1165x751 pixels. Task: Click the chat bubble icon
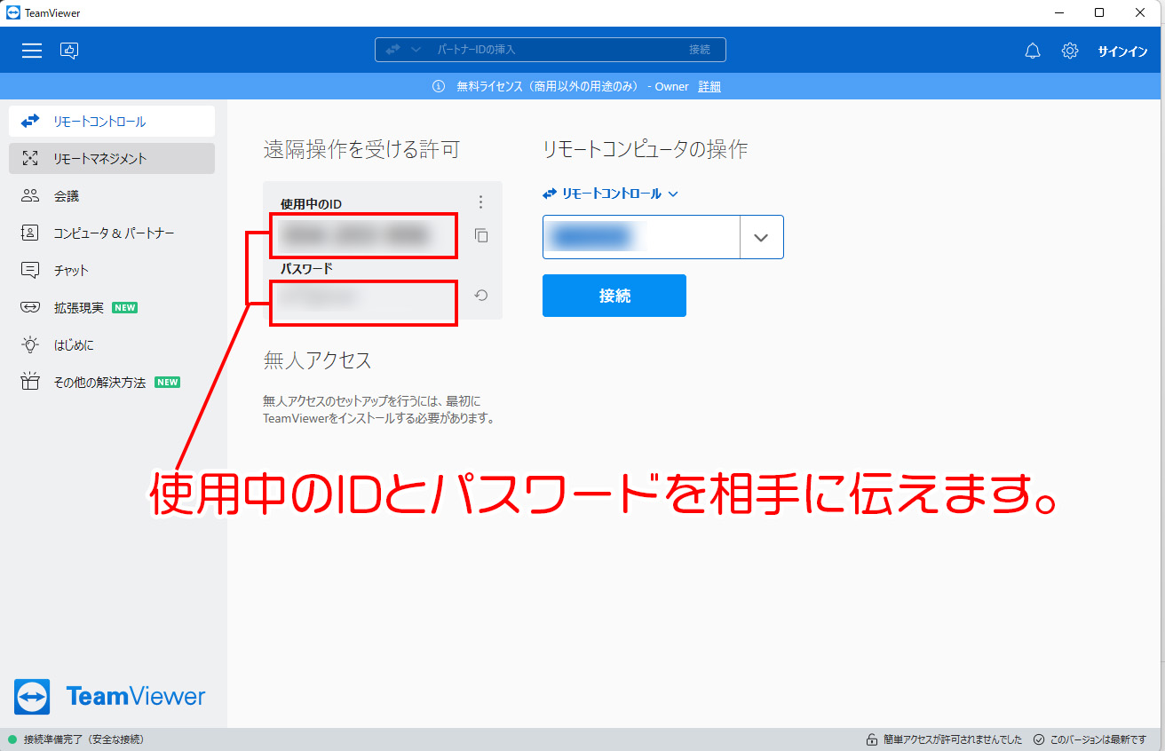pos(30,271)
